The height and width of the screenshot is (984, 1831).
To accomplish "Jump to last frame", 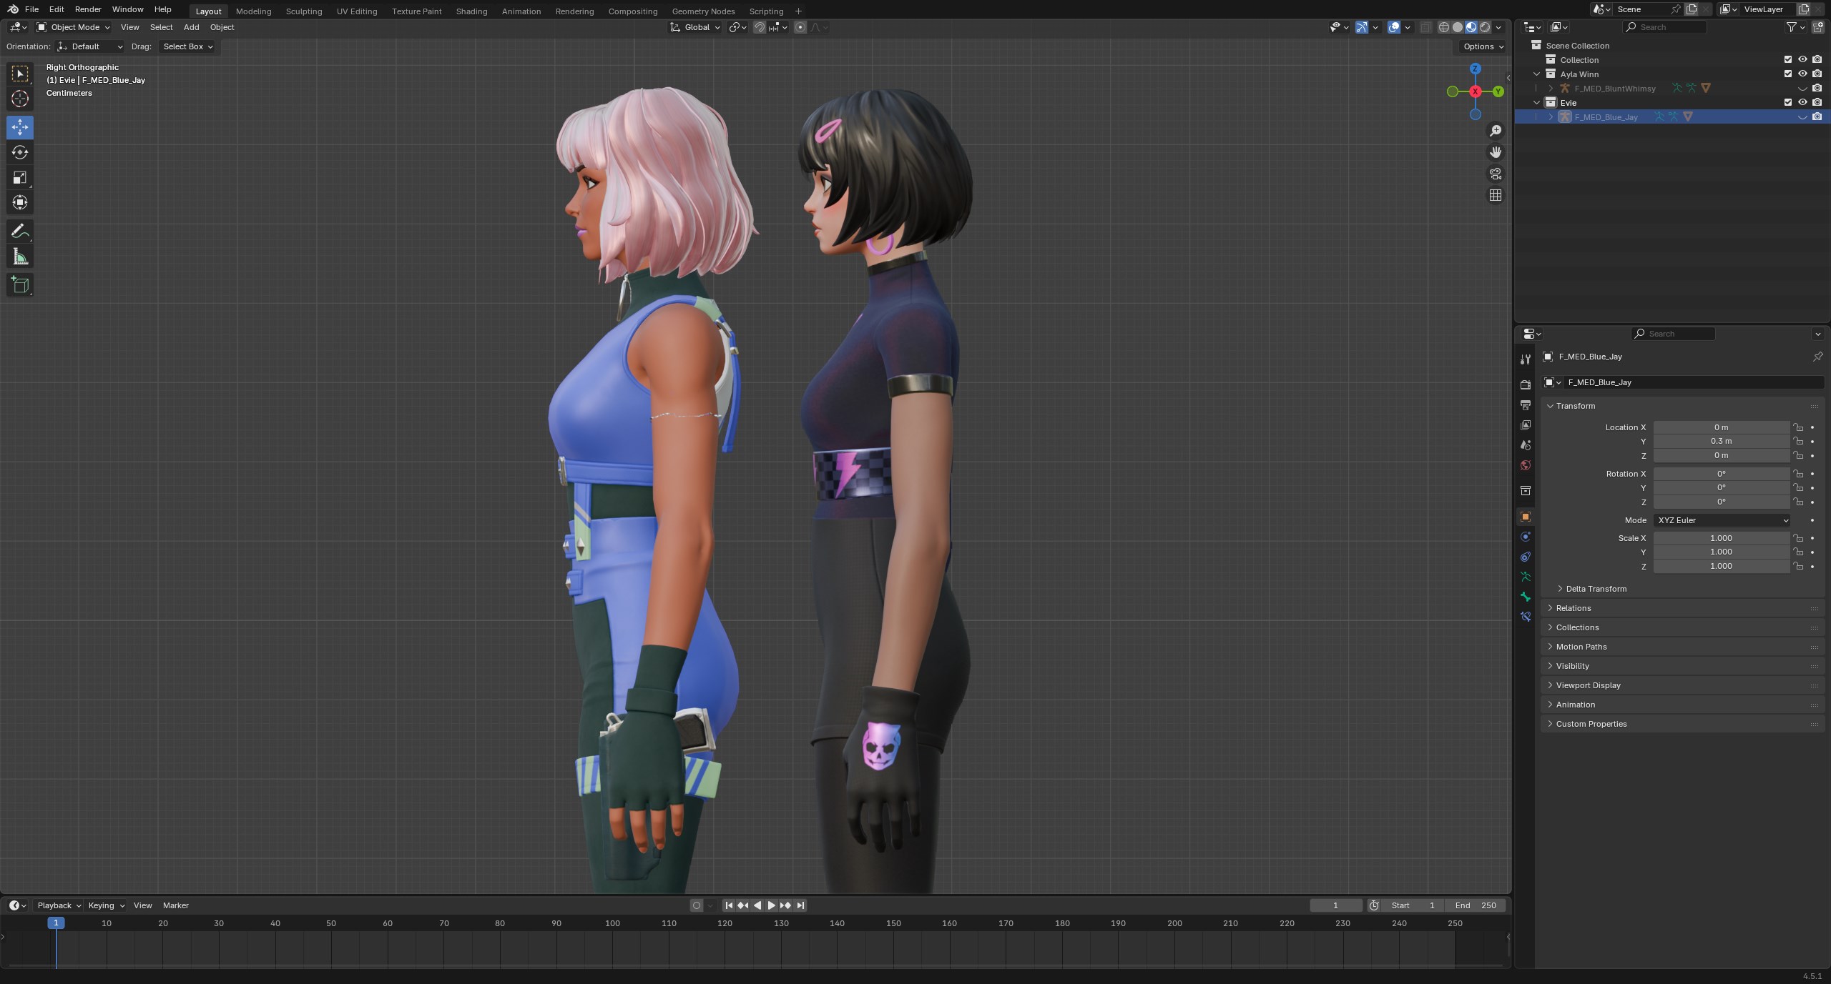I will tap(800, 905).
